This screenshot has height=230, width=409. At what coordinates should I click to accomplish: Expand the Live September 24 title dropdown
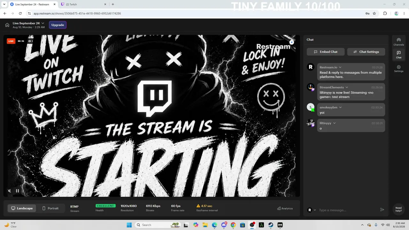tap(43, 23)
